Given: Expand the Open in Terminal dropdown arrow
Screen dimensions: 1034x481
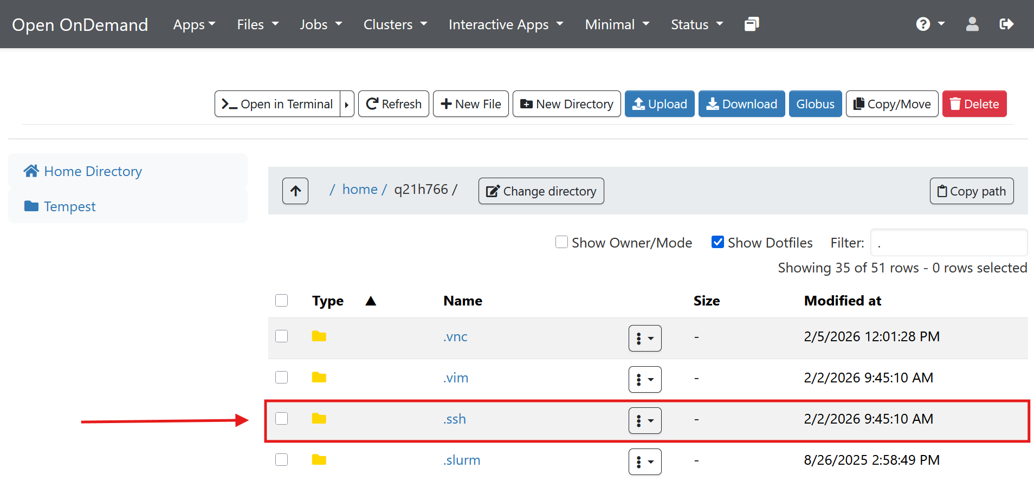Looking at the screenshot, I should [x=347, y=104].
